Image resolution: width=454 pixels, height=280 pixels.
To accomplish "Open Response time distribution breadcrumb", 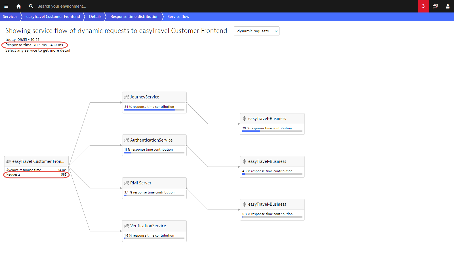I will [x=134, y=17].
